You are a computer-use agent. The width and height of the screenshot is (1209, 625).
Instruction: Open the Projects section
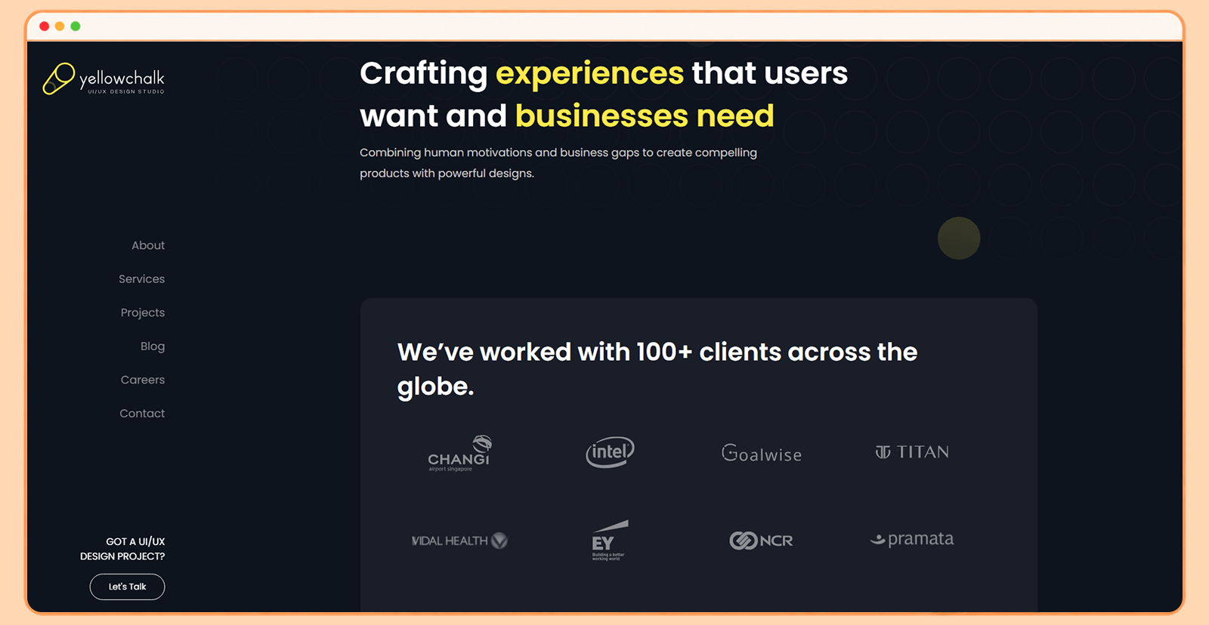click(143, 312)
